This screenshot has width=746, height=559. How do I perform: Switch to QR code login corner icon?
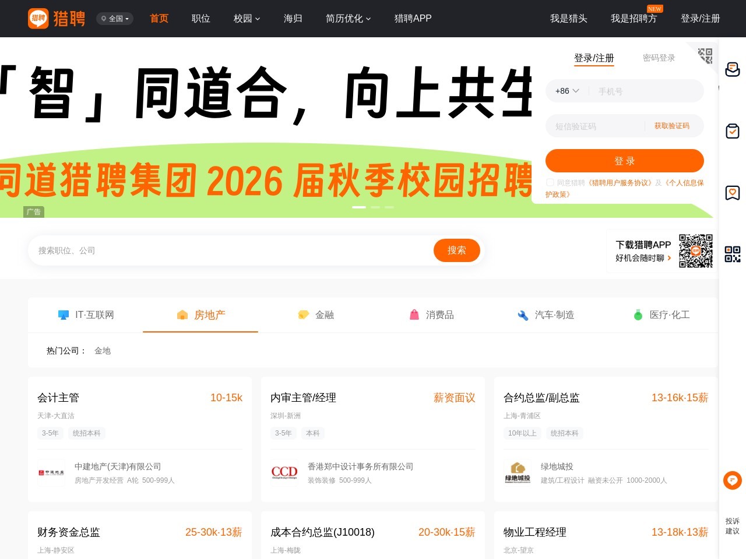pos(705,55)
